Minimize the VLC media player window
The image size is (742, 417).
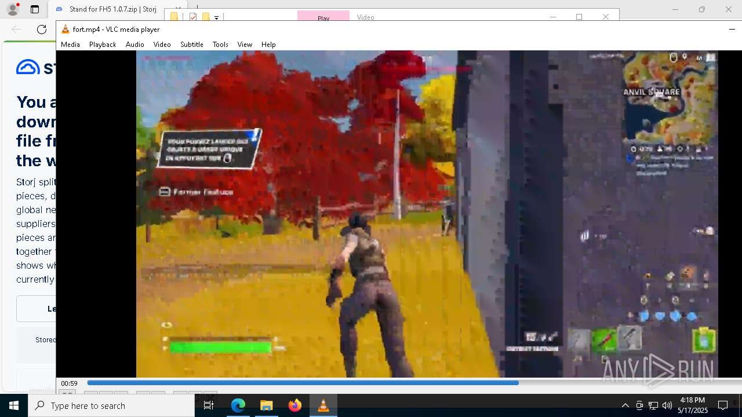[x=732, y=30]
